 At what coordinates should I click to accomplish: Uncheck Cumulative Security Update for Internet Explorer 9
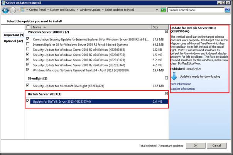point(27,39)
